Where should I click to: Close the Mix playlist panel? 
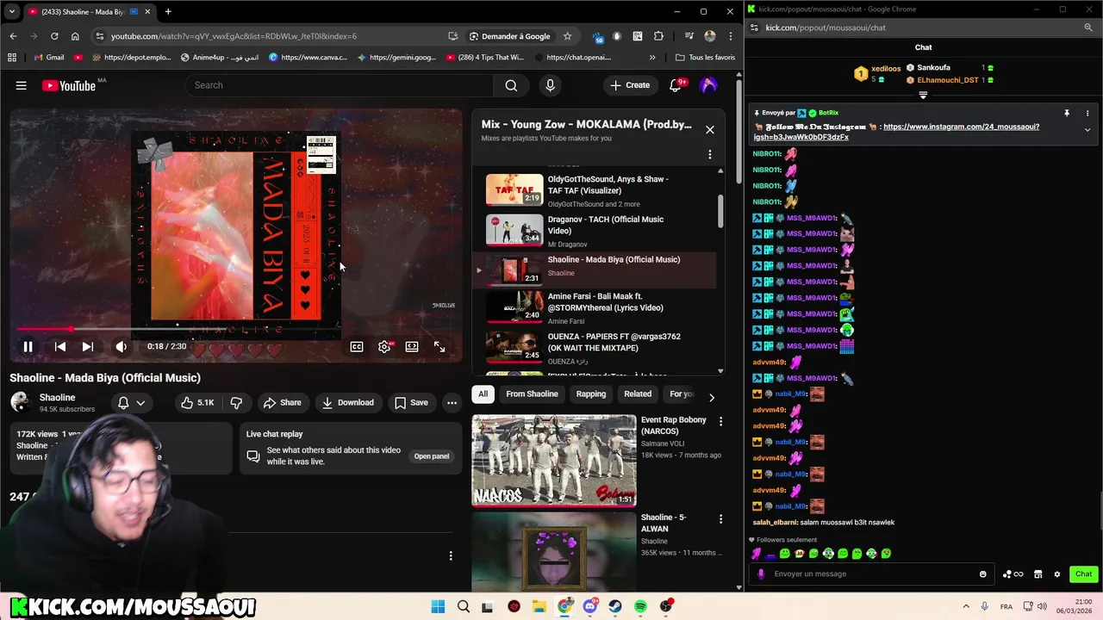tap(710, 130)
